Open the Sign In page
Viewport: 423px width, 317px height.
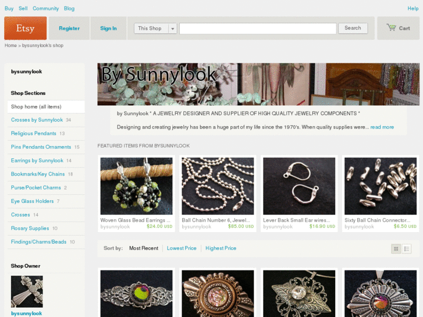(x=108, y=29)
